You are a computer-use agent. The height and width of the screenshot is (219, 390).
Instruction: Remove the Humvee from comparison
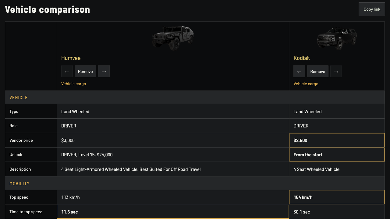coord(85,71)
